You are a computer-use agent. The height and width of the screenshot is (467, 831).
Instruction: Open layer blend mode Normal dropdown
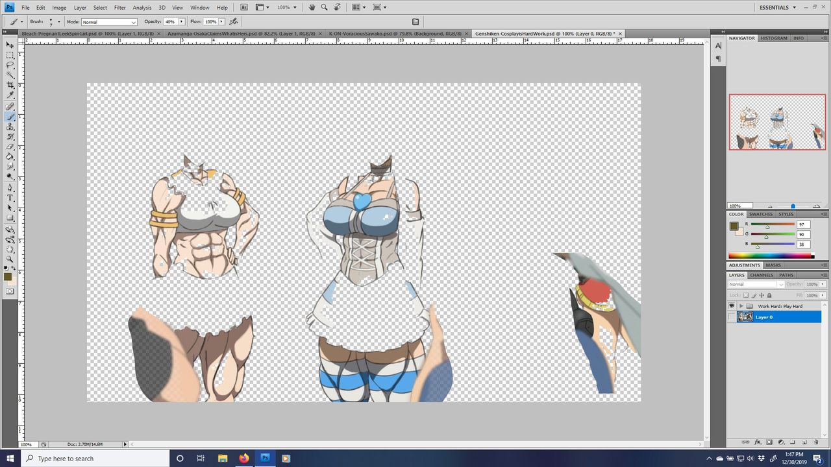(756, 284)
